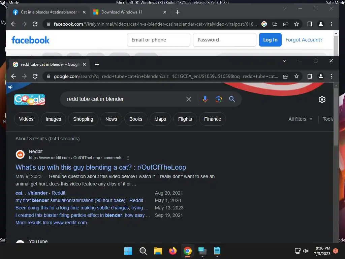345x259 pixels.
Task: Close the Cat in a blender tab
Action: 84,12
